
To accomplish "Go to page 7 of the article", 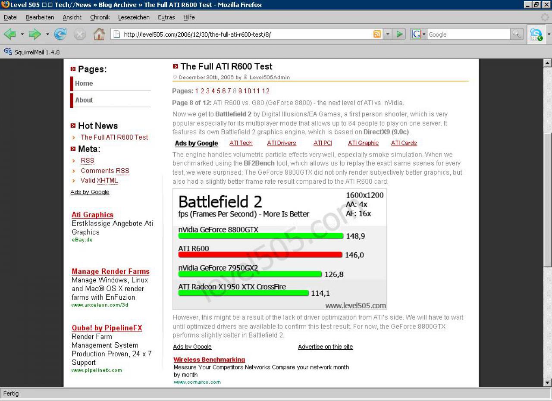I will coord(229,91).
